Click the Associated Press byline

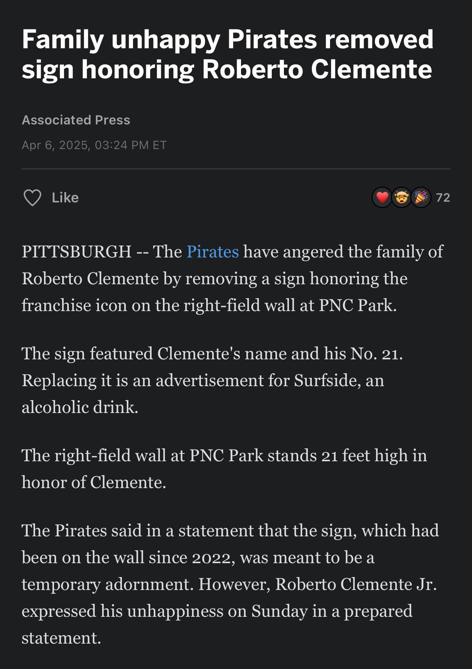pyautogui.click(x=76, y=120)
